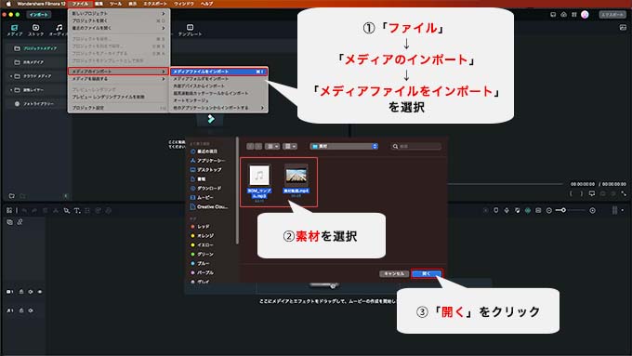Choose メディアファイルをインポート from the submenu
The width and height of the screenshot is (632, 356).
(218, 72)
